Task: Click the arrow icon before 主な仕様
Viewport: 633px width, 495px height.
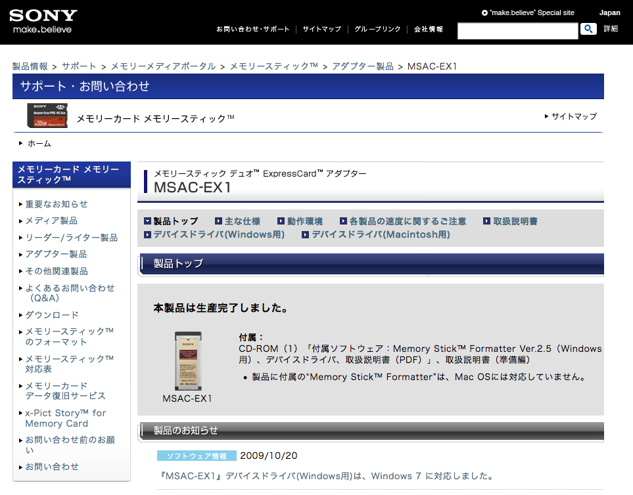Action: pyautogui.click(x=218, y=221)
